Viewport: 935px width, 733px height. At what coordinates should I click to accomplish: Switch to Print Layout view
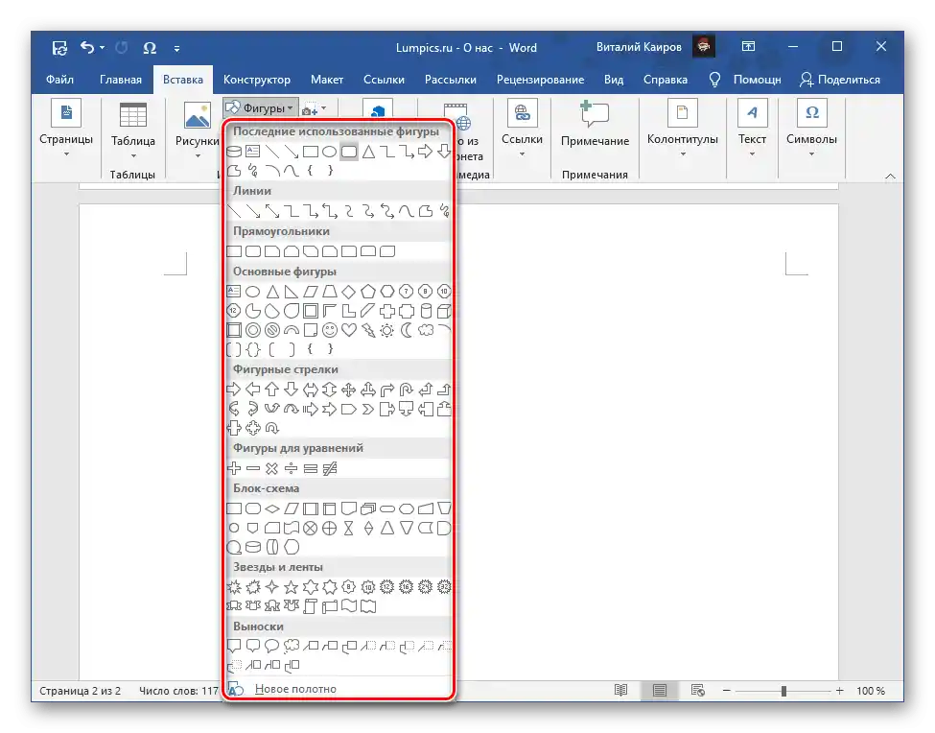tap(660, 690)
